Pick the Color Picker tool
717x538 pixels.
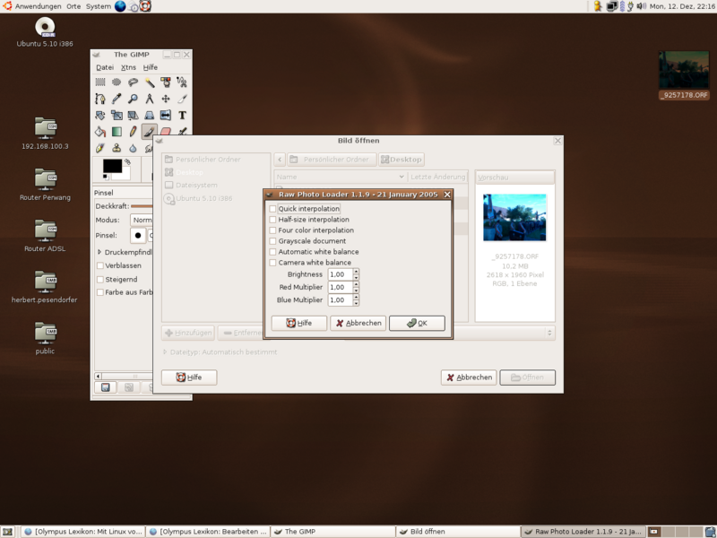117,99
